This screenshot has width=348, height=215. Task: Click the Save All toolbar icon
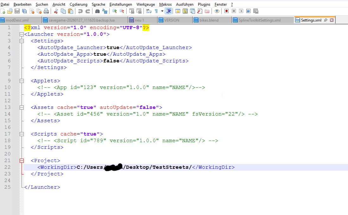pos(24,11)
